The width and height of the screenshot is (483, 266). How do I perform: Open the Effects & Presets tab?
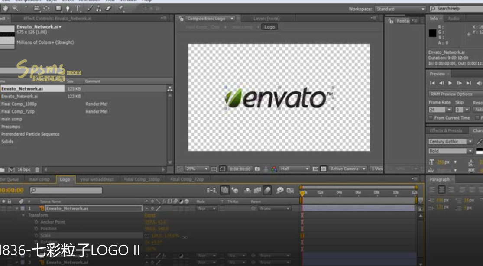click(x=446, y=130)
